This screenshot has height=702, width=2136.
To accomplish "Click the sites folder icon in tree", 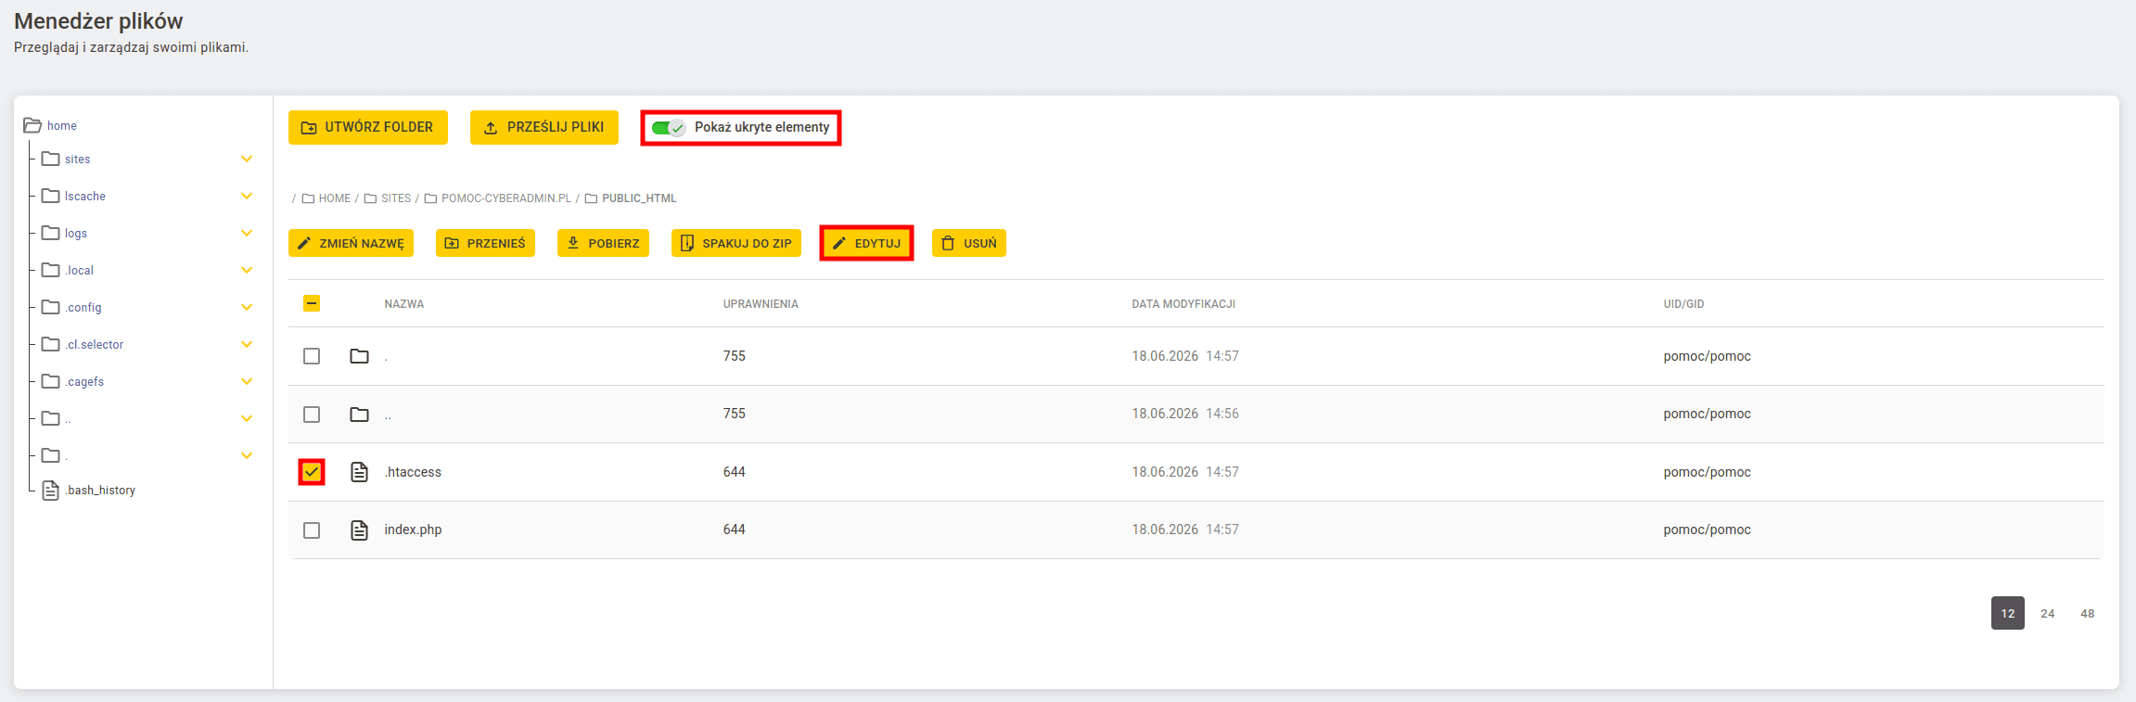I will (x=51, y=159).
